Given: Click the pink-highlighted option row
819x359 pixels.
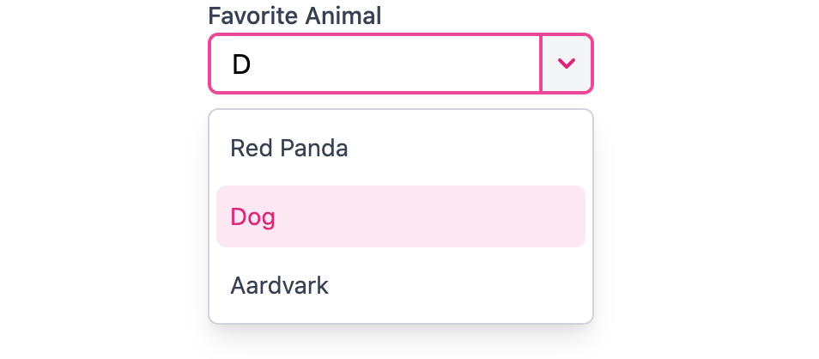Looking at the screenshot, I should tap(400, 216).
